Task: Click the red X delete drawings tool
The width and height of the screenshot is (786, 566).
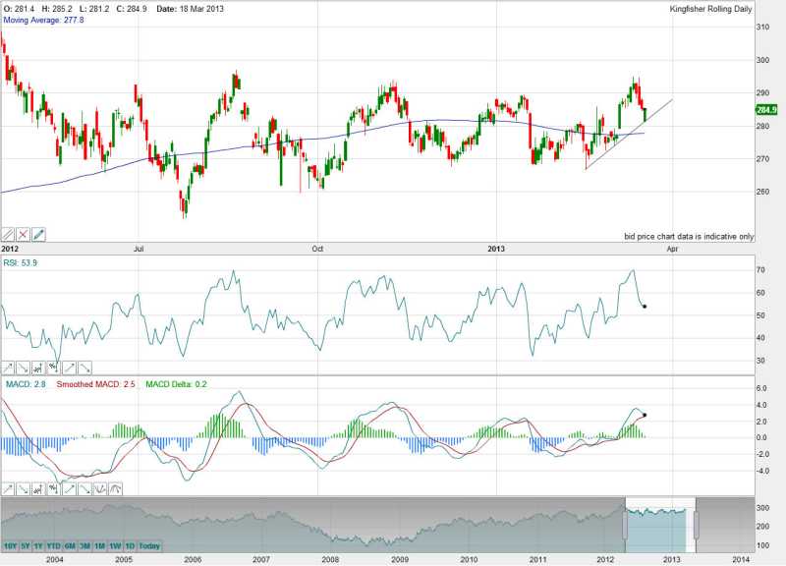Action: tap(23, 234)
